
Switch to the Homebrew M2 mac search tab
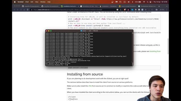click(x=89, y=6)
